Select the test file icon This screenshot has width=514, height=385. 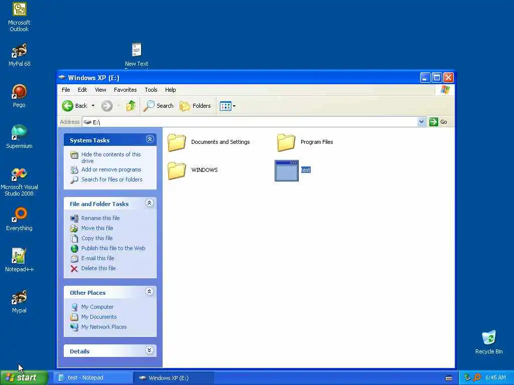287,170
